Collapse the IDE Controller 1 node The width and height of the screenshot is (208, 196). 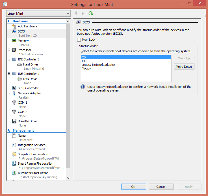[x=9, y=74]
